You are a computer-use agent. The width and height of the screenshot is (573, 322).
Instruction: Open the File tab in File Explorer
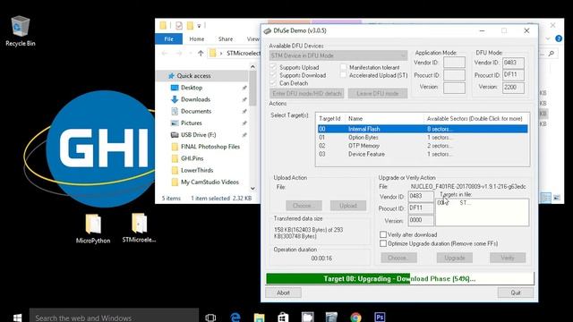pos(169,38)
